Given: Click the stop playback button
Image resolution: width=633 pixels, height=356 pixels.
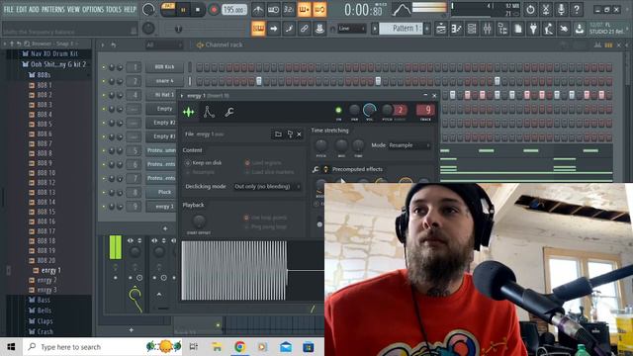Looking at the screenshot, I should point(198,10).
